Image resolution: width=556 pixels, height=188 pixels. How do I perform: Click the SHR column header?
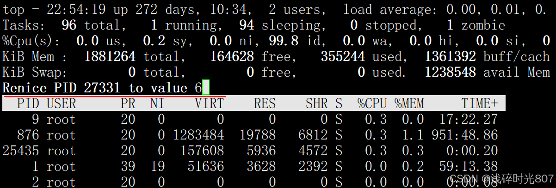(x=316, y=103)
